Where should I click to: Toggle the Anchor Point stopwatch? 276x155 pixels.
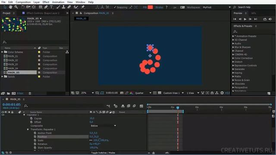point(35,133)
